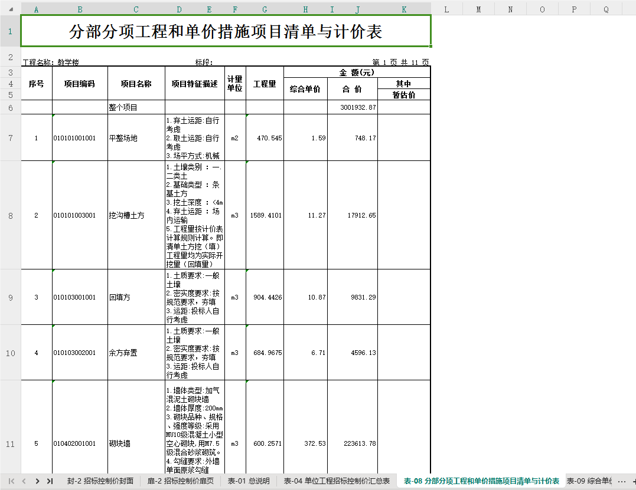Open the 表-01 总说明 sheet
636x490 pixels.
(x=249, y=481)
